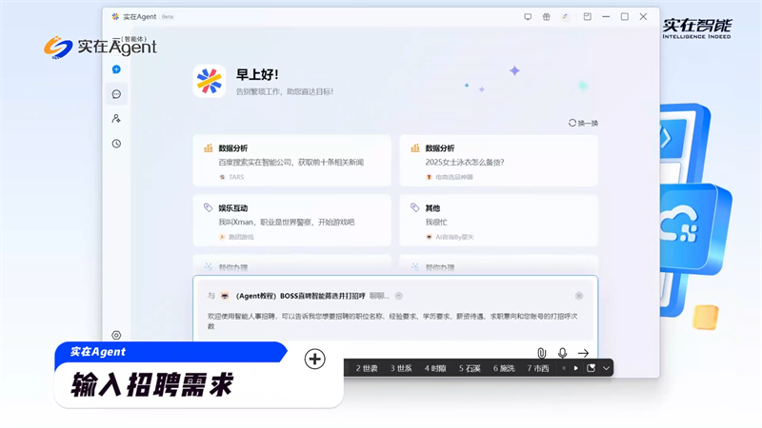Click the microphone voice input icon

(x=562, y=353)
